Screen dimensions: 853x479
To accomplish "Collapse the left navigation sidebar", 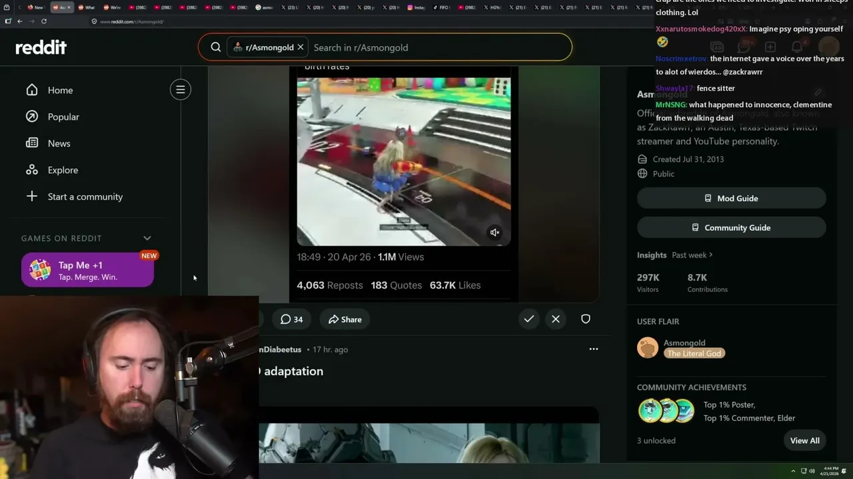I will 181,90.
